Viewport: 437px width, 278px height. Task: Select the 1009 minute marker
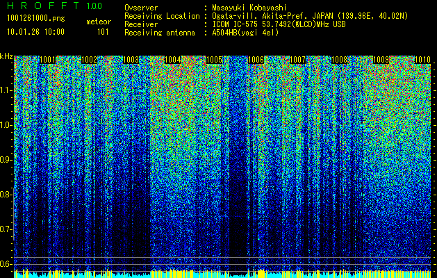pos(381,60)
